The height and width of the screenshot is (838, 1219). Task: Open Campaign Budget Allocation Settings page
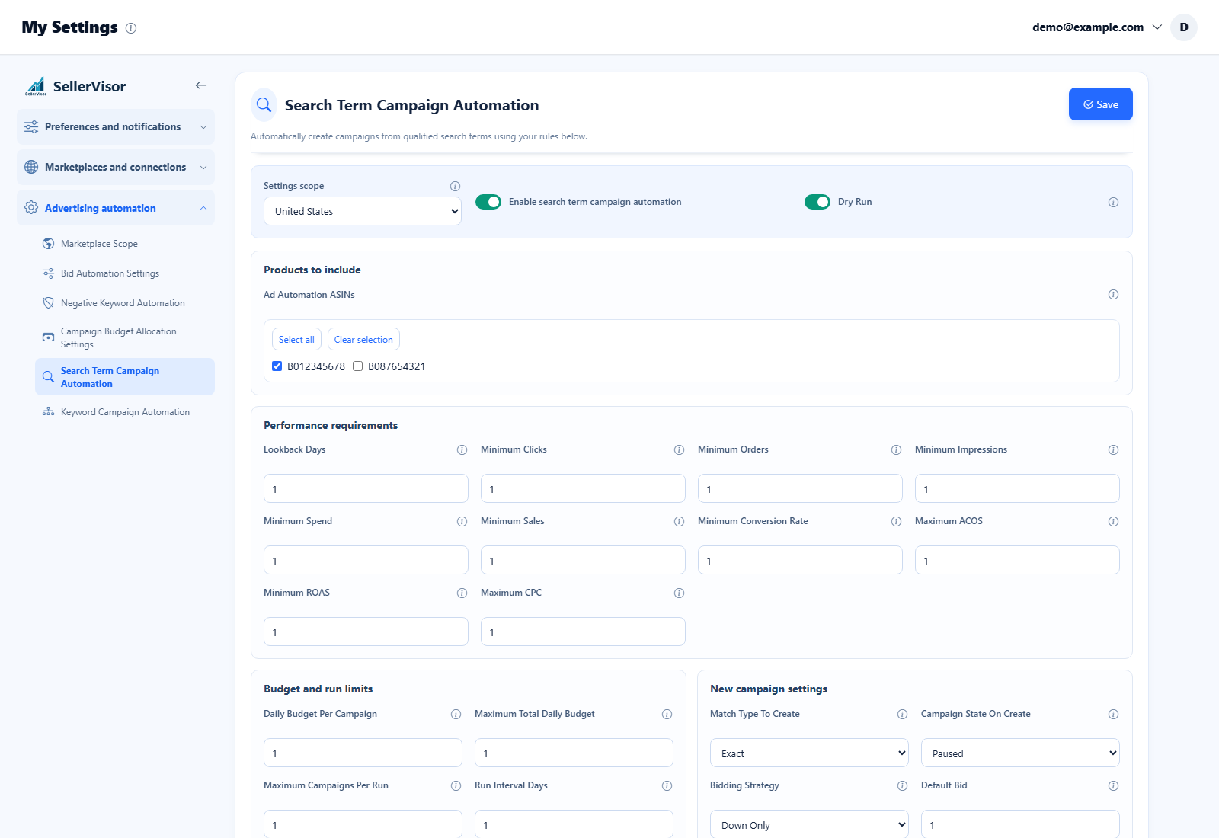tap(125, 337)
